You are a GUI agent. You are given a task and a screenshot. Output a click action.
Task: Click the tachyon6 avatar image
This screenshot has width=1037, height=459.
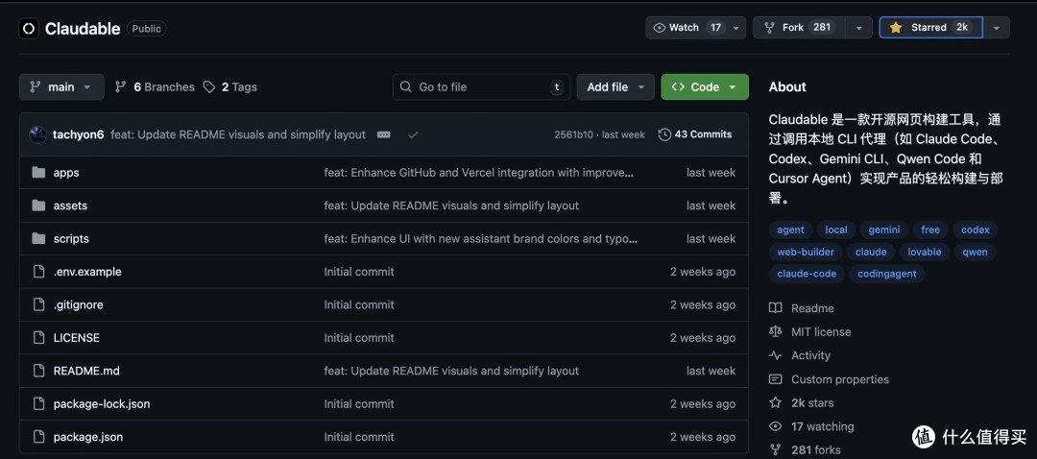[x=37, y=134]
